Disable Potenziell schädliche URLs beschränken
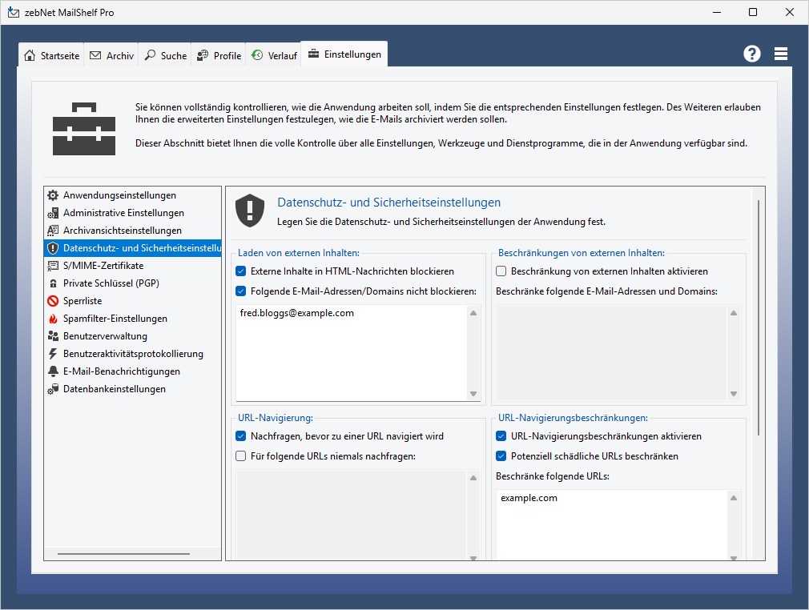 click(501, 456)
